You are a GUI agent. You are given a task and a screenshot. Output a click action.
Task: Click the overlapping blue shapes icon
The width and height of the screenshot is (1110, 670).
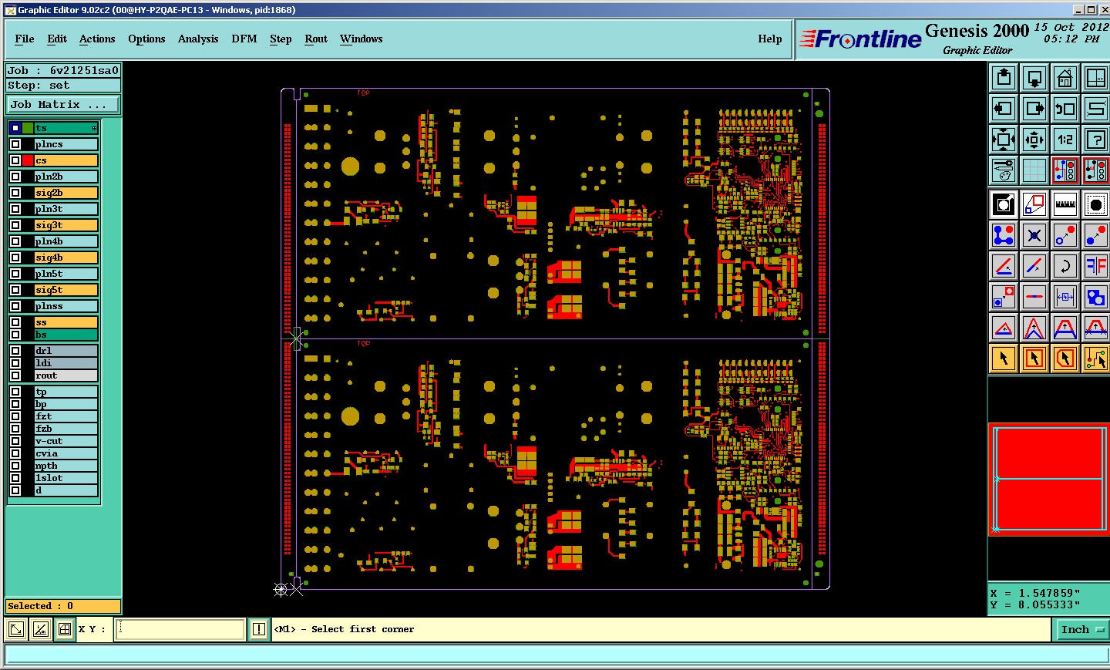(1095, 297)
